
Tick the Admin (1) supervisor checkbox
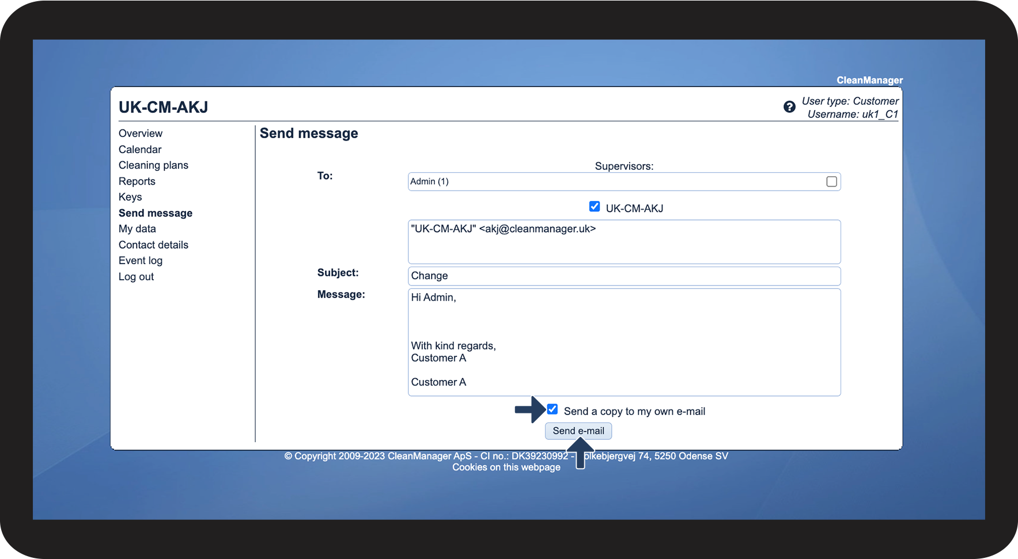pyautogui.click(x=831, y=182)
